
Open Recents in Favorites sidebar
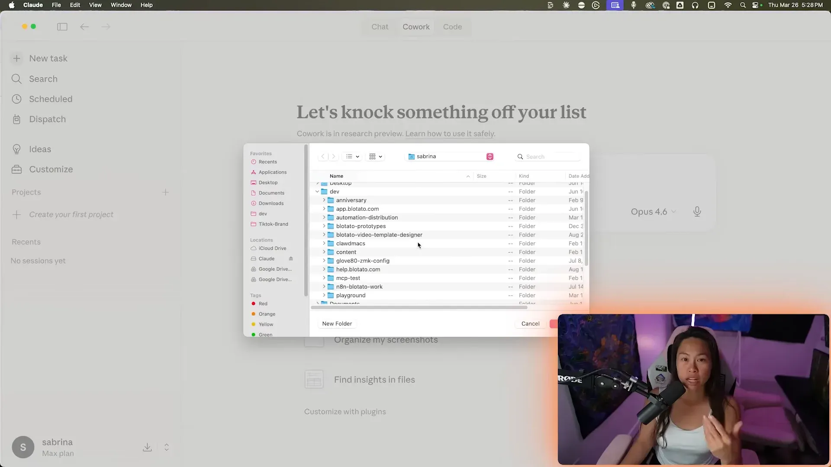coord(267,162)
